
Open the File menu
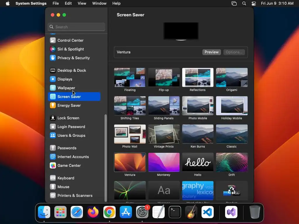56,3
